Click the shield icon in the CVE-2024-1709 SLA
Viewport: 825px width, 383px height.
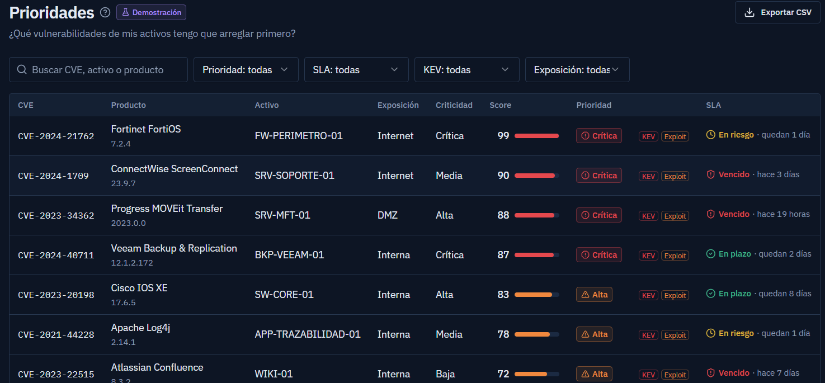coord(711,174)
